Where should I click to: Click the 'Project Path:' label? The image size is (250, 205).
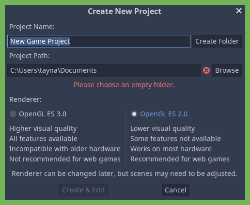pos(30,56)
